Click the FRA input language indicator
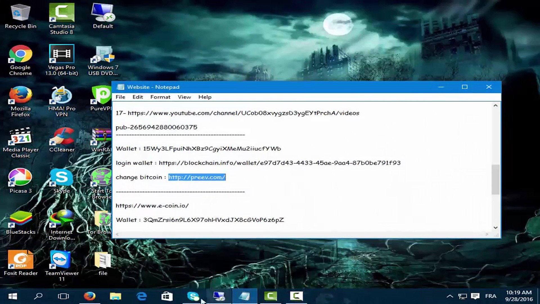 (490, 296)
